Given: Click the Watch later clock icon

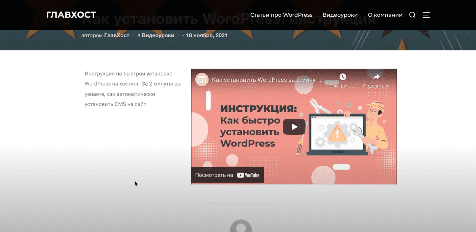Looking at the screenshot, I should (343, 77).
